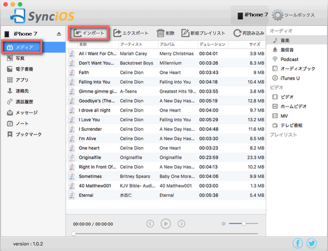This screenshot has height=251, width=328.
Task: Click MP3 icon for Goodbye's (The...
Action: (x=72, y=101)
